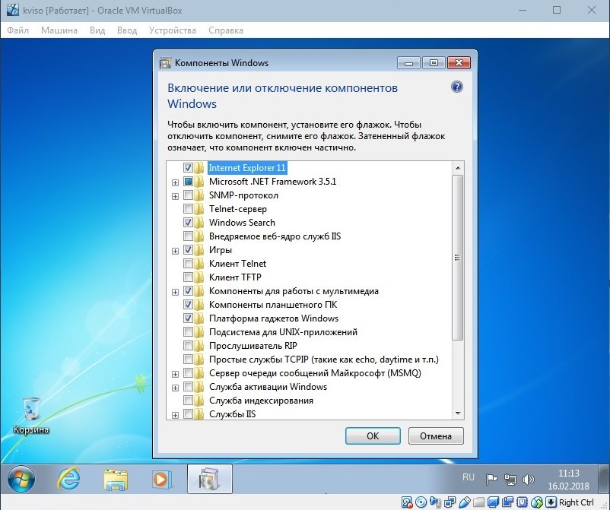Enable the Служба индексирования checkbox
Screen dimensions: 610x510
point(188,401)
